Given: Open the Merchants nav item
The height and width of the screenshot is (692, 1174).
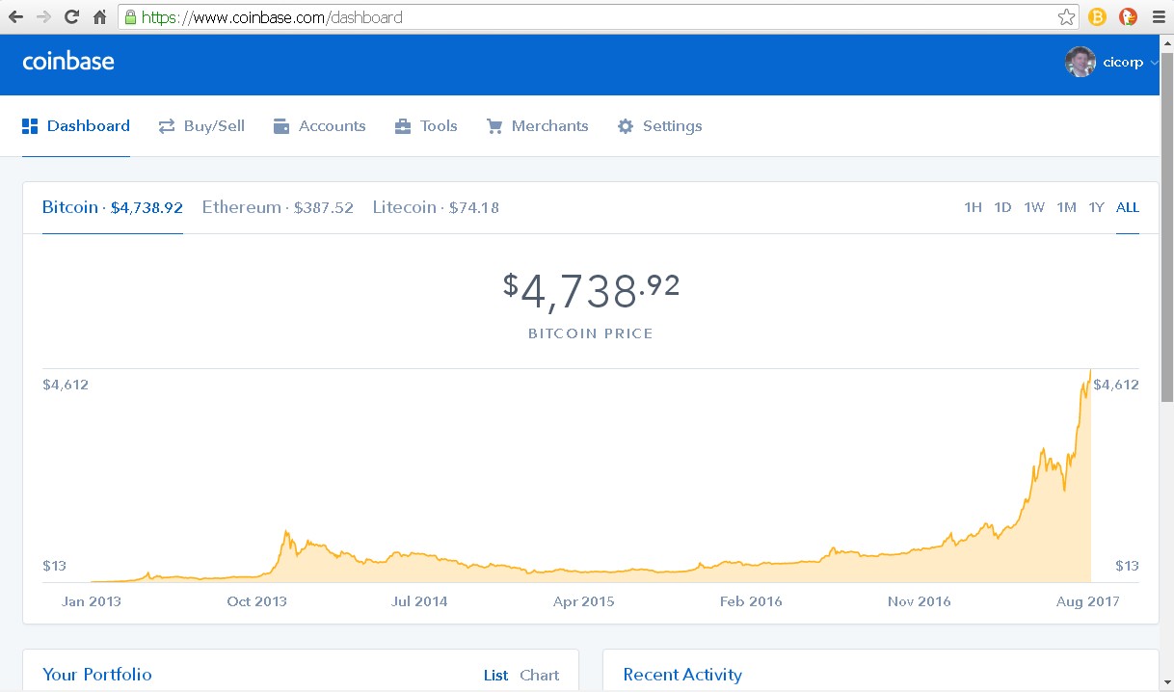Looking at the screenshot, I should [x=537, y=126].
